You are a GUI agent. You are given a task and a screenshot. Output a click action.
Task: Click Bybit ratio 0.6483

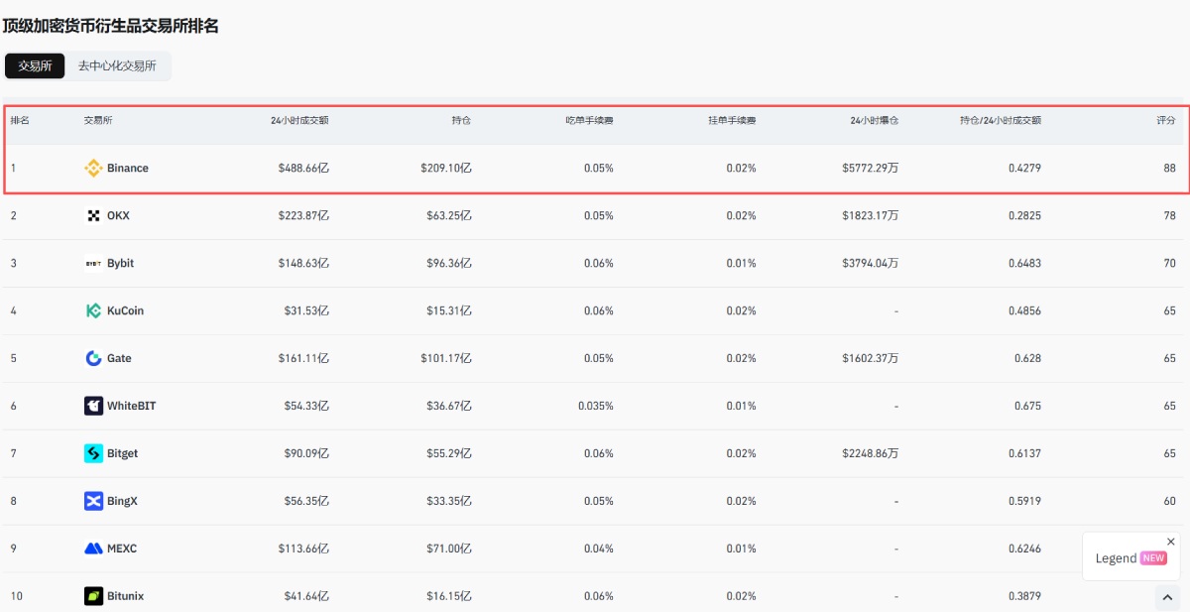coord(1025,264)
